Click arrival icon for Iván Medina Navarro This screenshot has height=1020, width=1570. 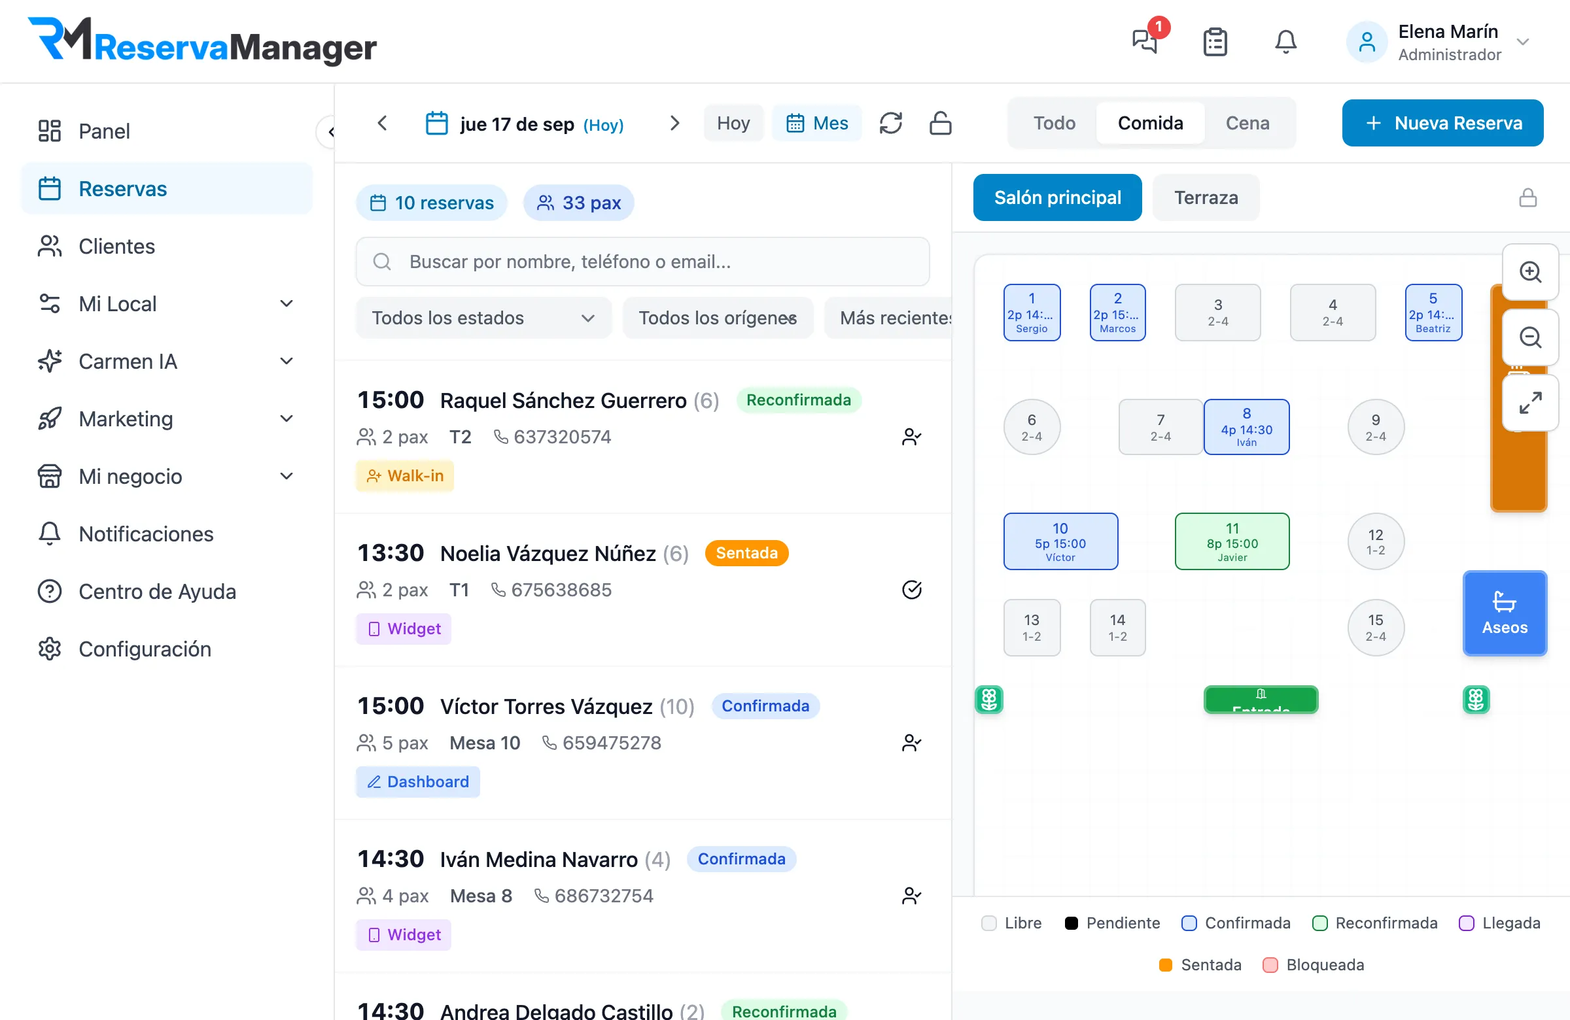[912, 895]
